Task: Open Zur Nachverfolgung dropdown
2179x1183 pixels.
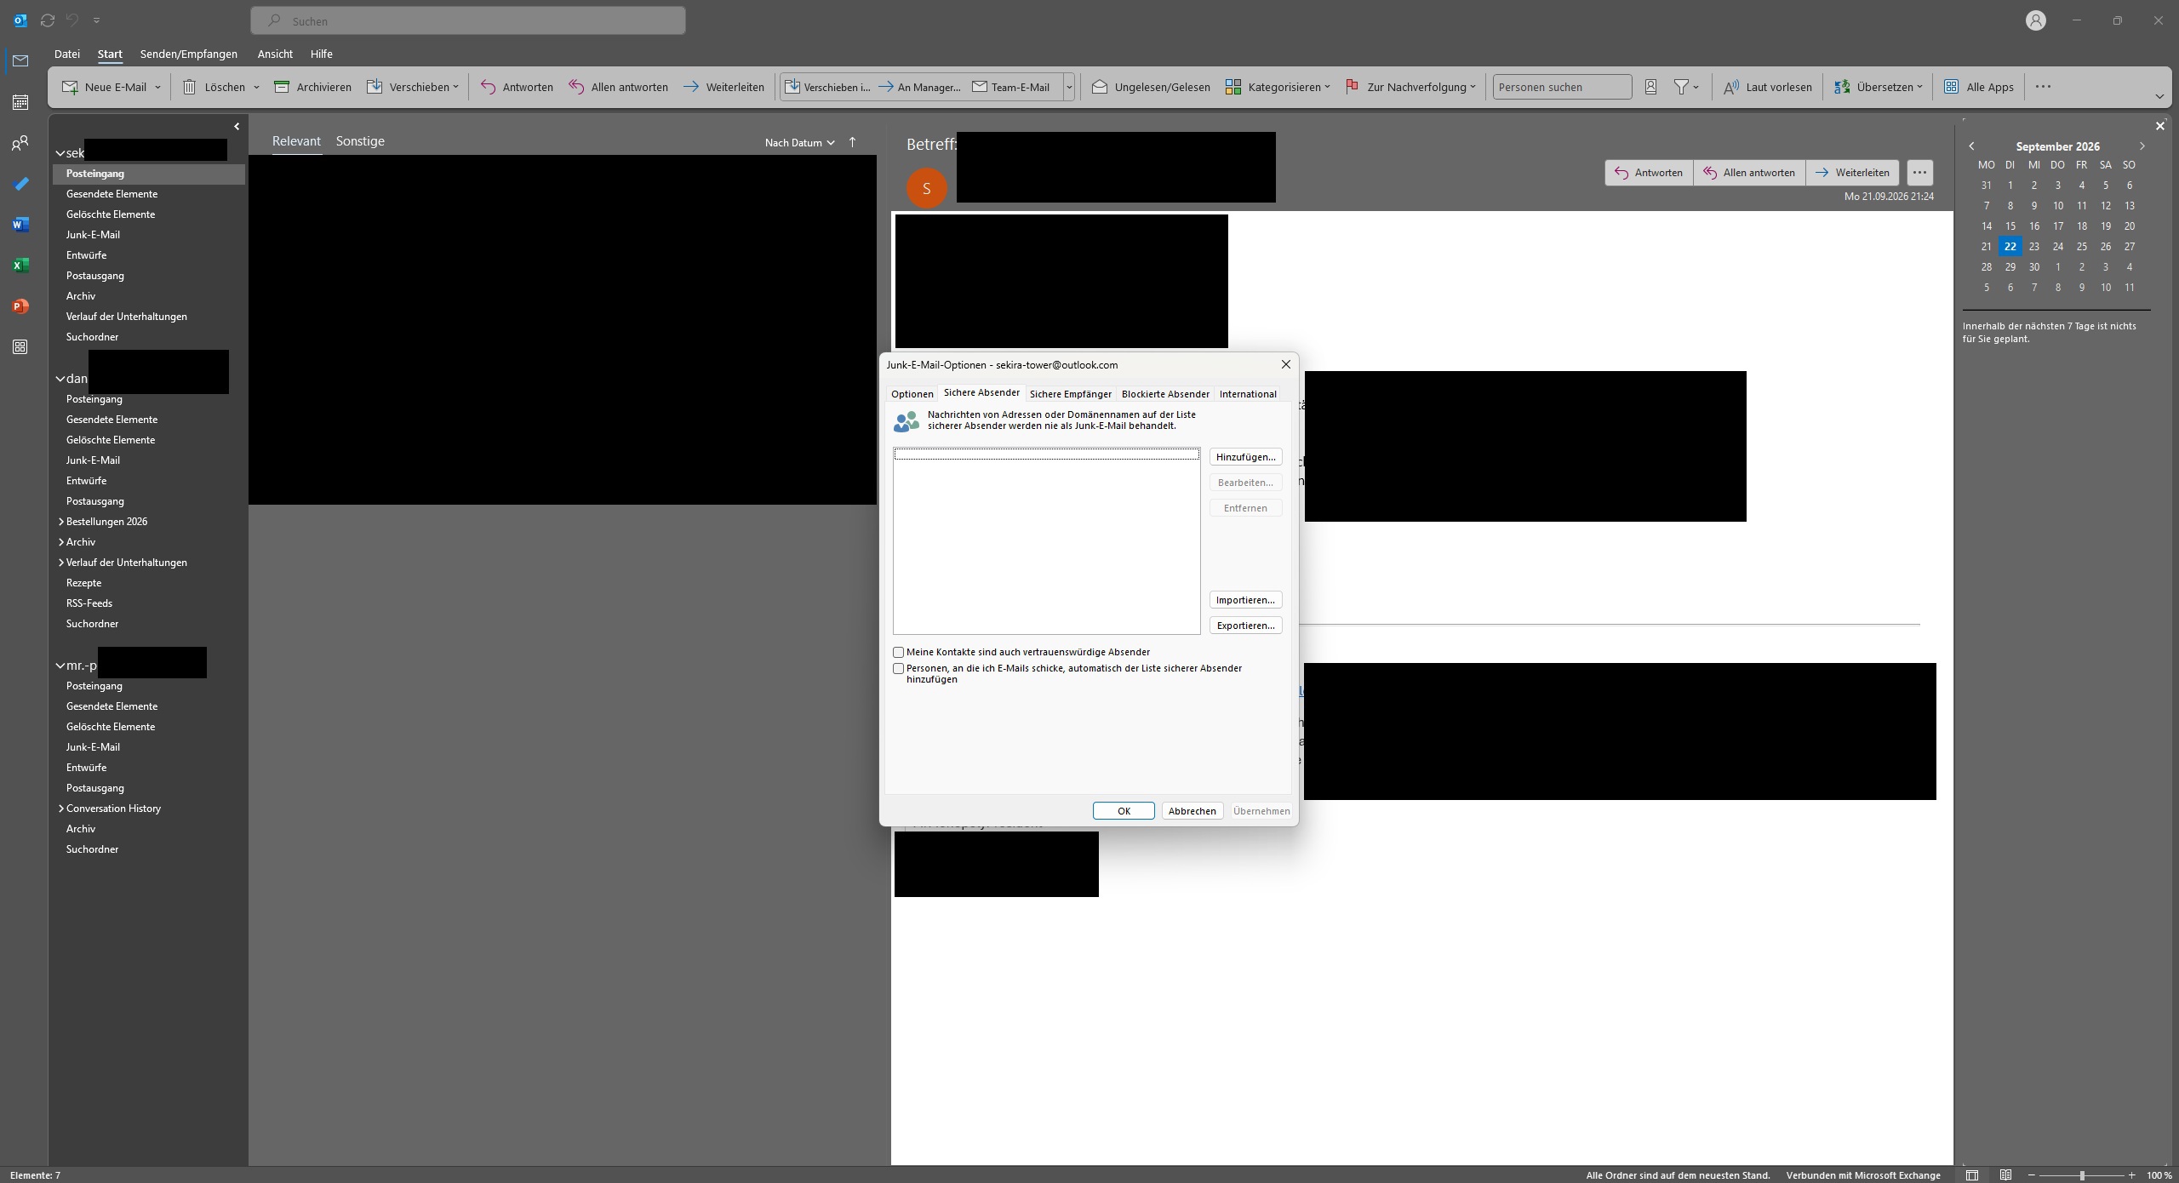Action: point(1410,87)
